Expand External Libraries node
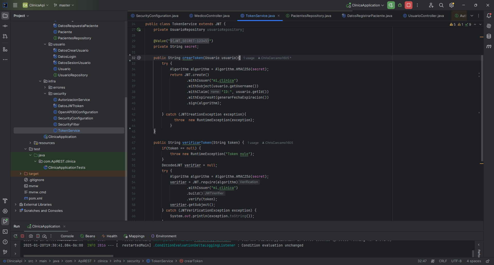494x265 pixels. [x=16, y=204]
